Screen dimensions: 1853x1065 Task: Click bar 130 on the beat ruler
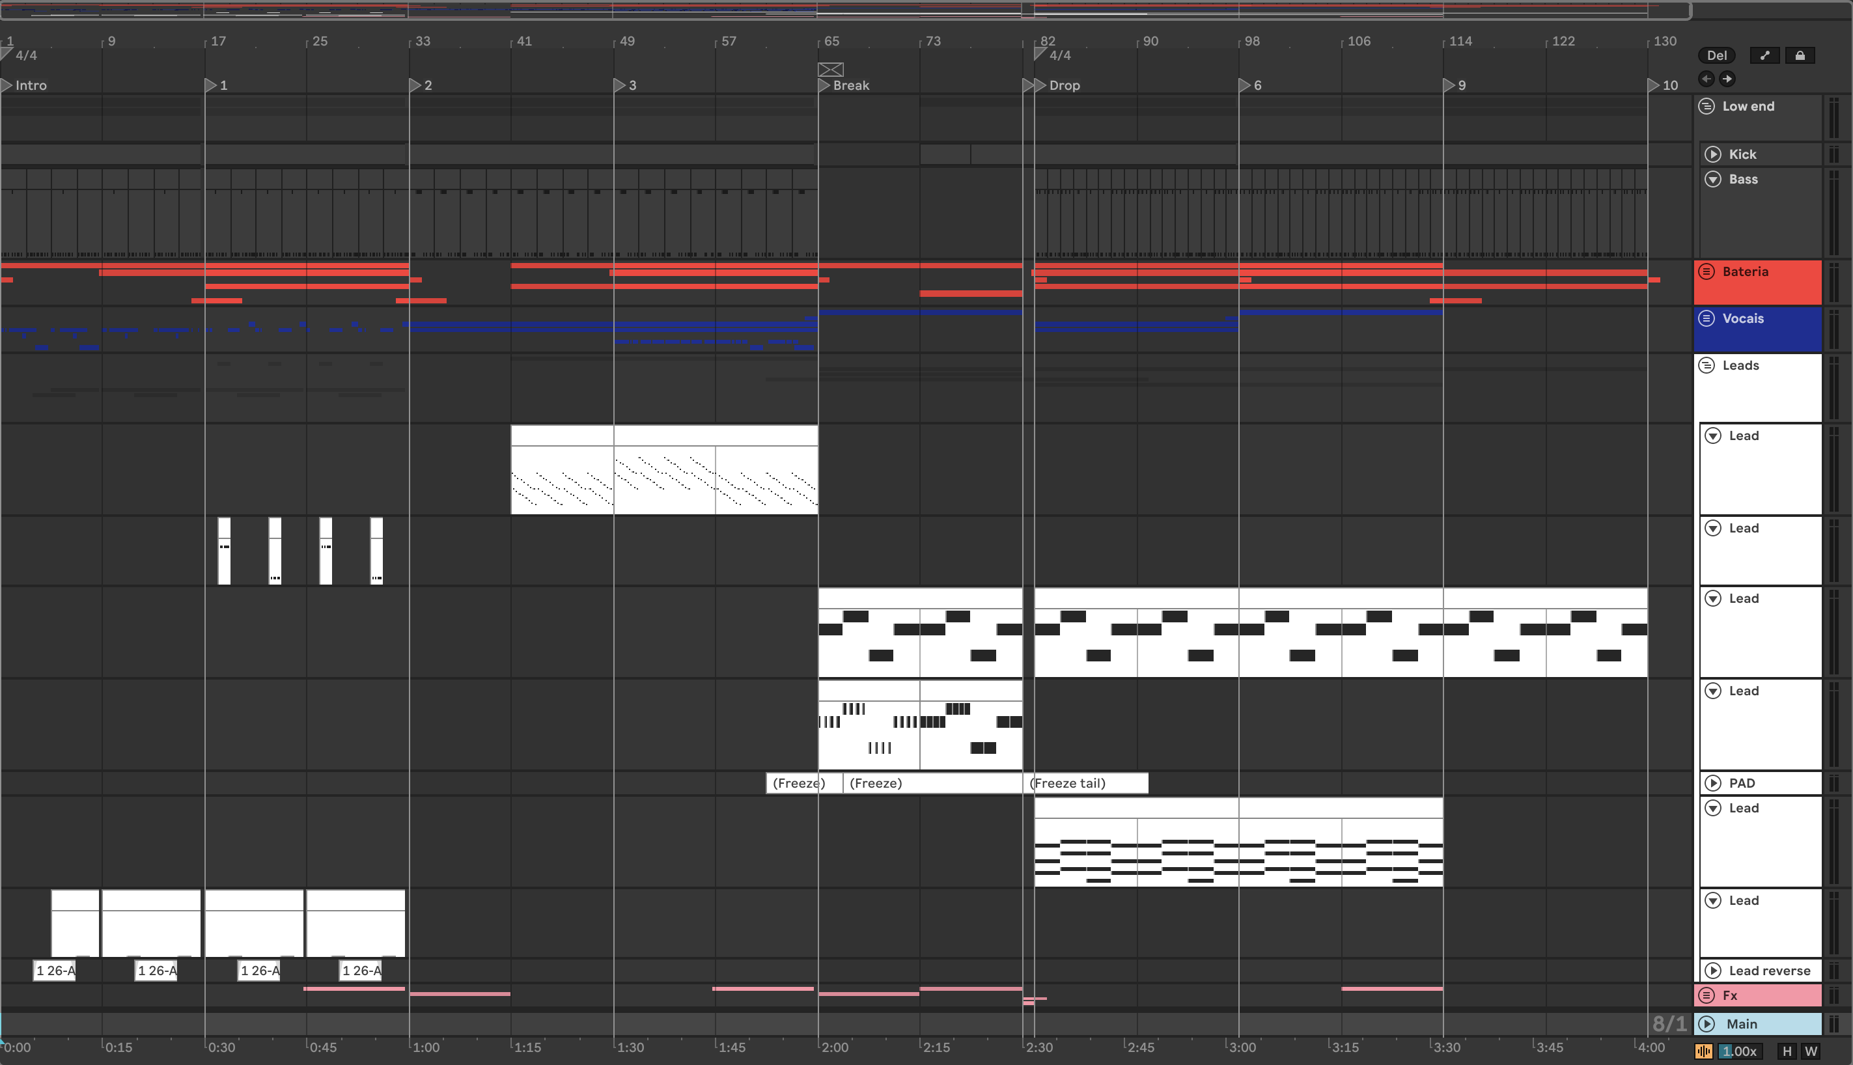(x=1665, y=41)
